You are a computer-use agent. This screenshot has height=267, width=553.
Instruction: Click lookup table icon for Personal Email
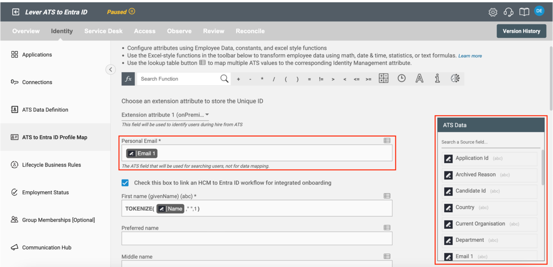pos(387,141)
